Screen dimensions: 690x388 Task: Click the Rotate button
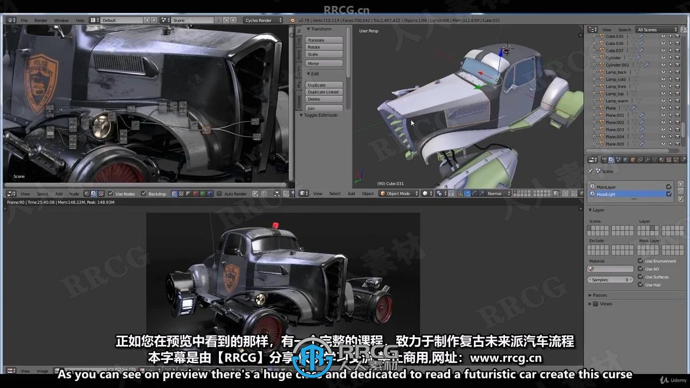tap(324, 47)
